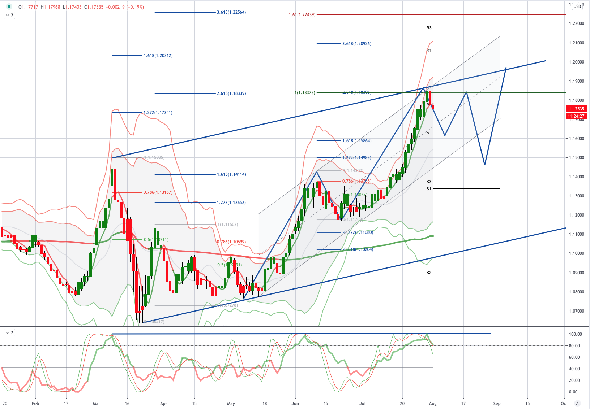The height and width of the screenshot is (409, 590).
Task: Open the USD currency selector
Action: tap(577, 6)
